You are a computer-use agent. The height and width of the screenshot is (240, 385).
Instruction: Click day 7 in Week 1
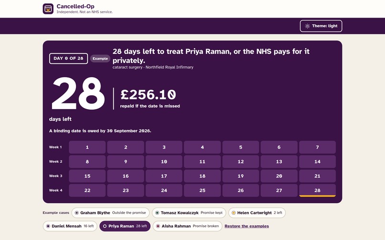(x=317, y=147)
